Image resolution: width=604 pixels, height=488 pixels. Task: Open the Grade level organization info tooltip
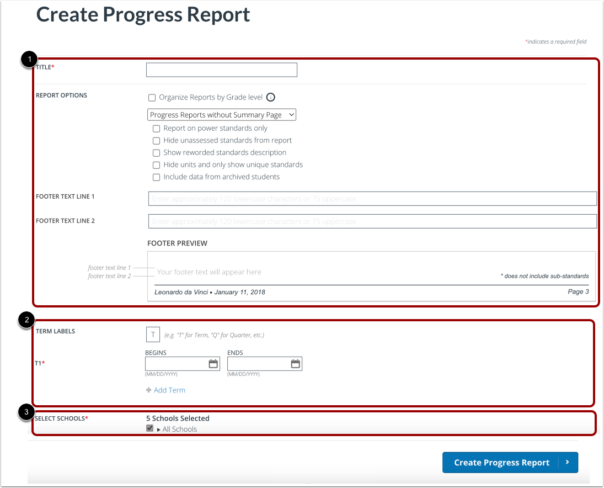pos(270,97)
